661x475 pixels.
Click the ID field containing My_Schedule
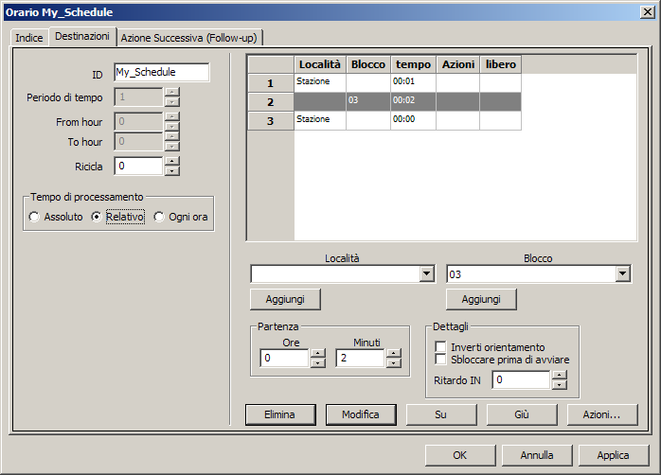[161, 72]
